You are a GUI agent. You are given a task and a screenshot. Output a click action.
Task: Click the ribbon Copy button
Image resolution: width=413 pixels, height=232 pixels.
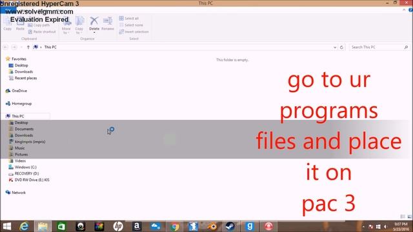coord(7,24)
